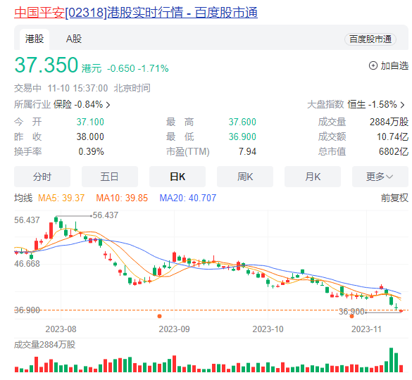Click the tallest green volume bar
This screenshot has height=380, width=412.
[391, 360]
